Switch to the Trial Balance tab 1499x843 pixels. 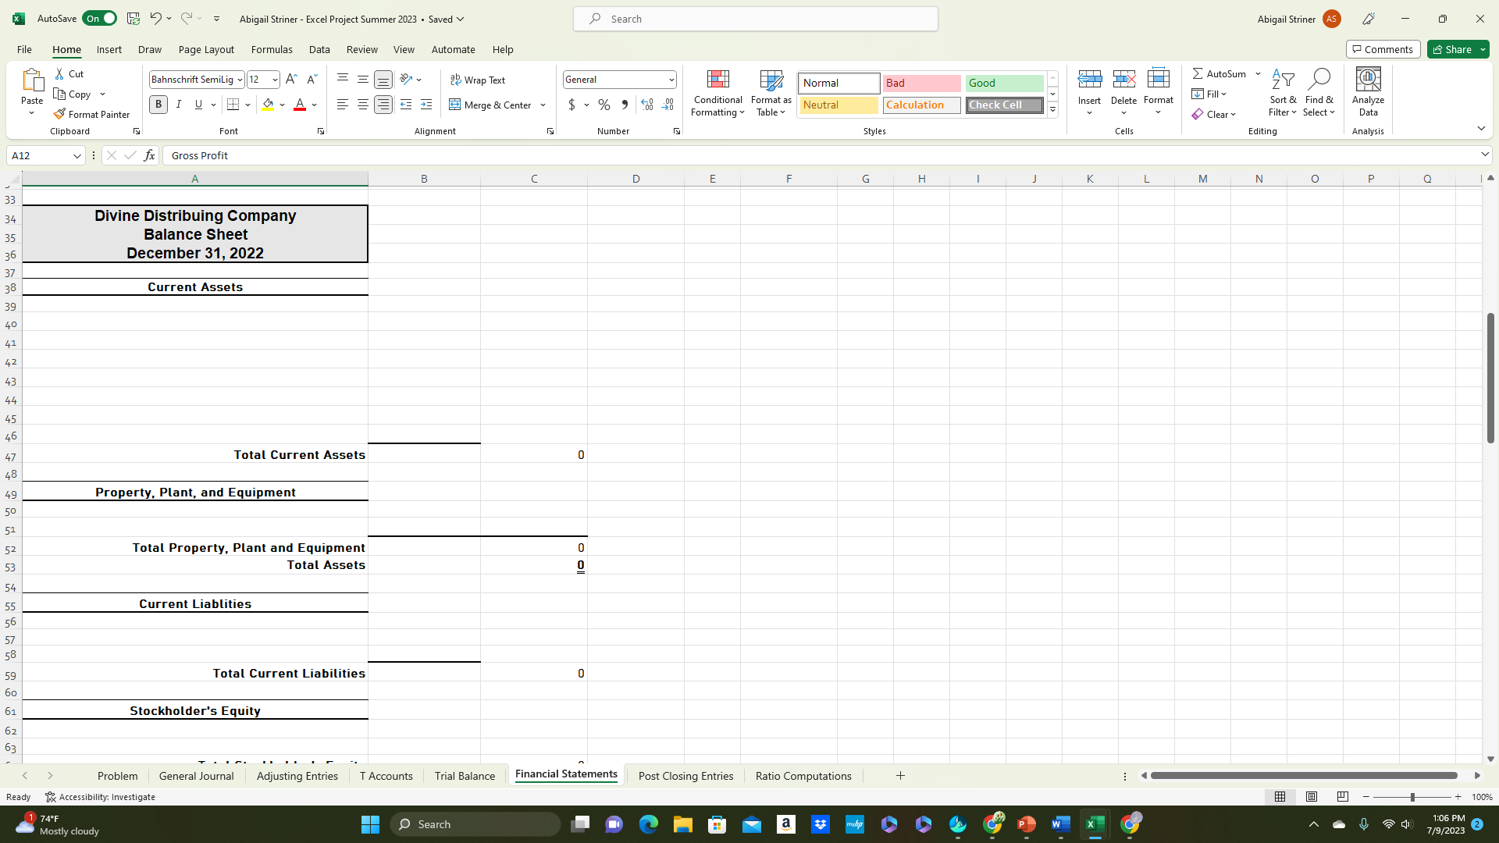pyautogui.click(x=465, y=775)
